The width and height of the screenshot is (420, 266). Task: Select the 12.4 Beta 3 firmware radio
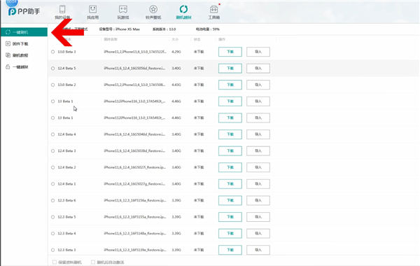52,150
